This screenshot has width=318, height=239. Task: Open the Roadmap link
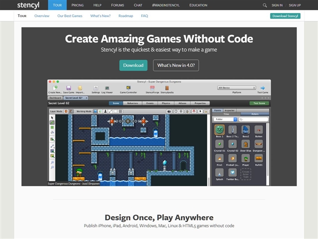click(x=126, y=16)
